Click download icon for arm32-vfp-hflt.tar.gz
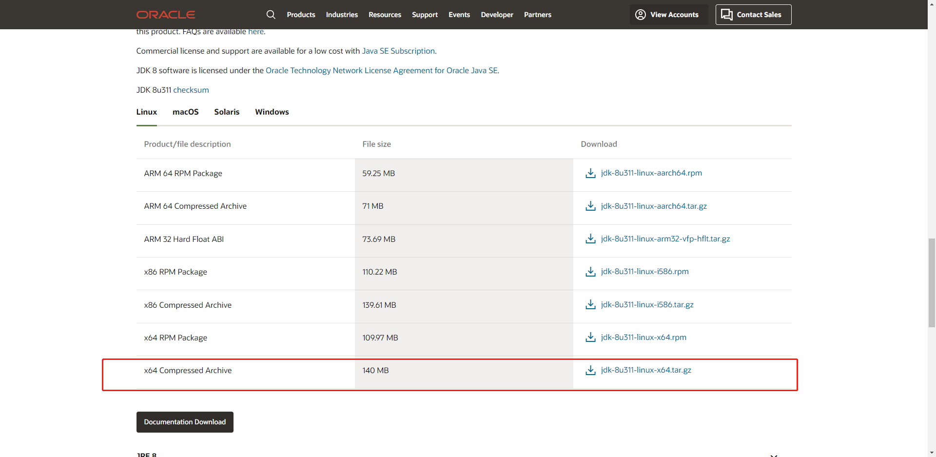Screen dimensions: 936x457 pyautogui.click(x=590, y=238)
